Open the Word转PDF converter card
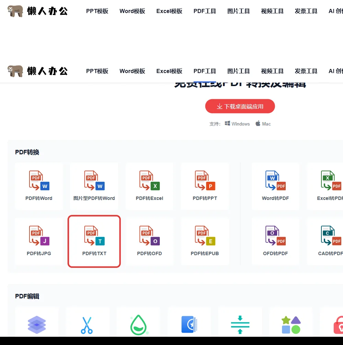The image size is (343, 345). click(x=275, y=186)
